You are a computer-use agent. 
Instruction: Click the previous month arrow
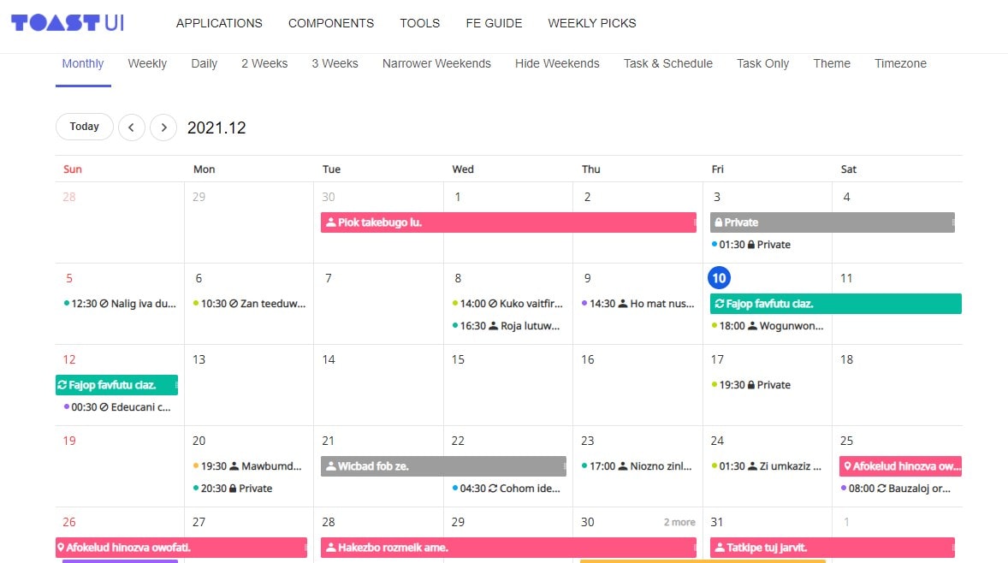(x=131, y=127)
